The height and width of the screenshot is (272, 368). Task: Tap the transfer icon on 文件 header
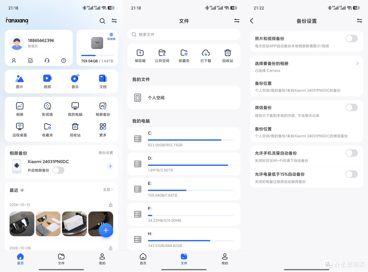click(237, 21)
